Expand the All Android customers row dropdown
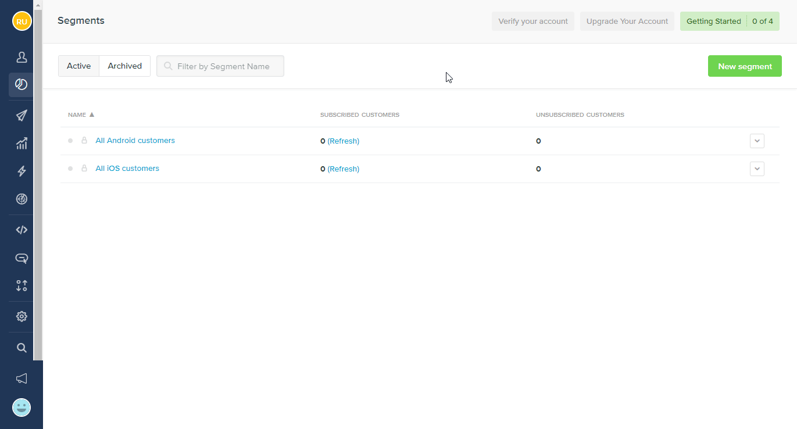The height and width of the screenshot is (429, 797). (x=757, y=141)
